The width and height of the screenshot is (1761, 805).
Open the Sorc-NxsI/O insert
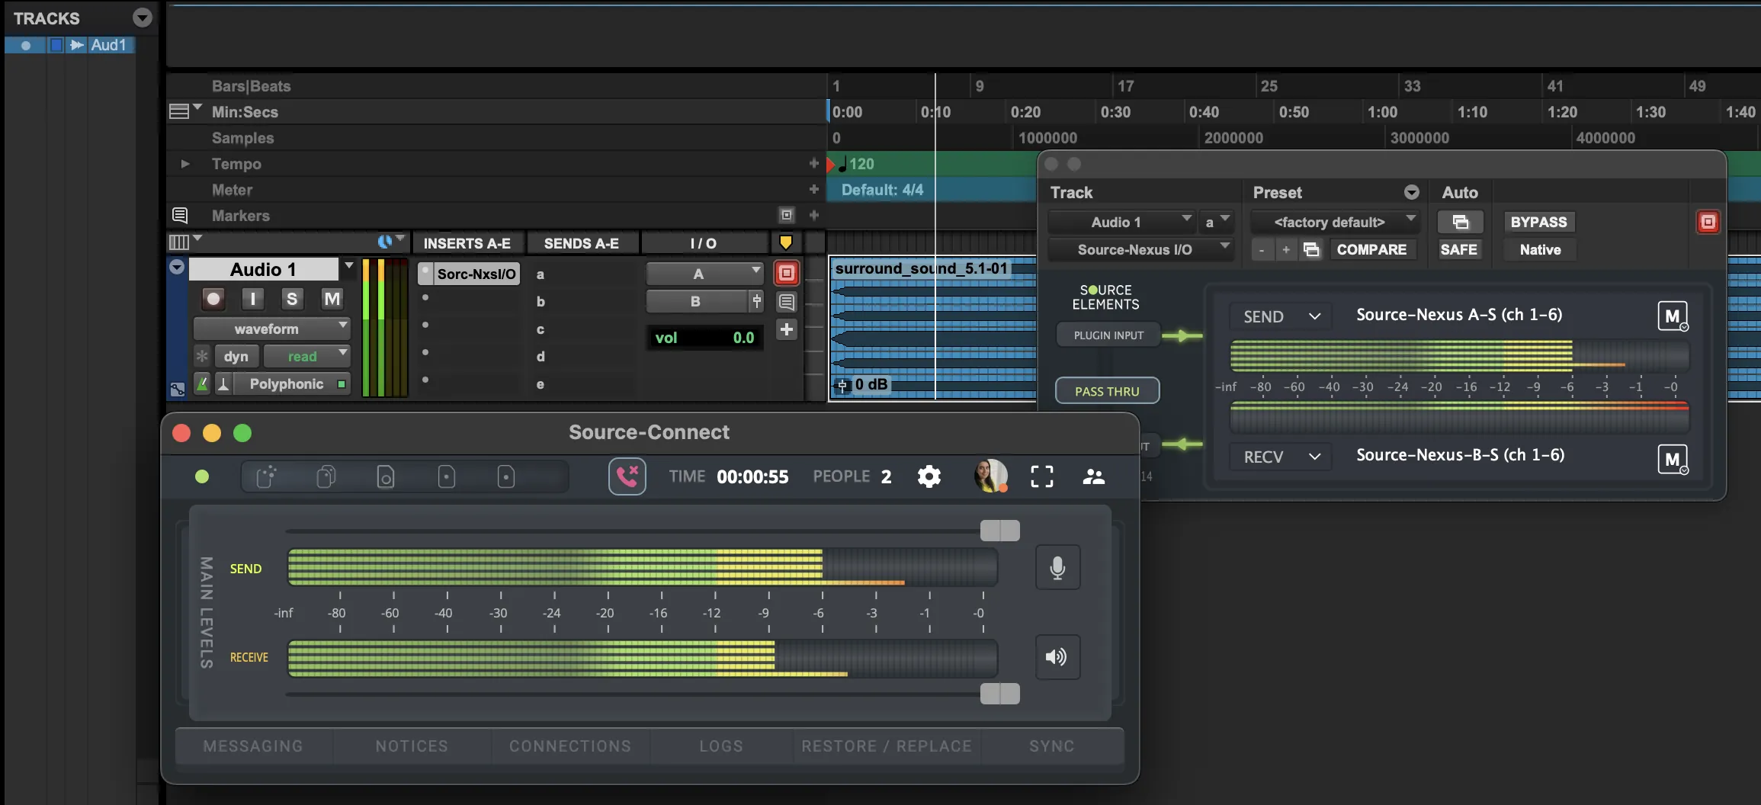tap(476, 274)
